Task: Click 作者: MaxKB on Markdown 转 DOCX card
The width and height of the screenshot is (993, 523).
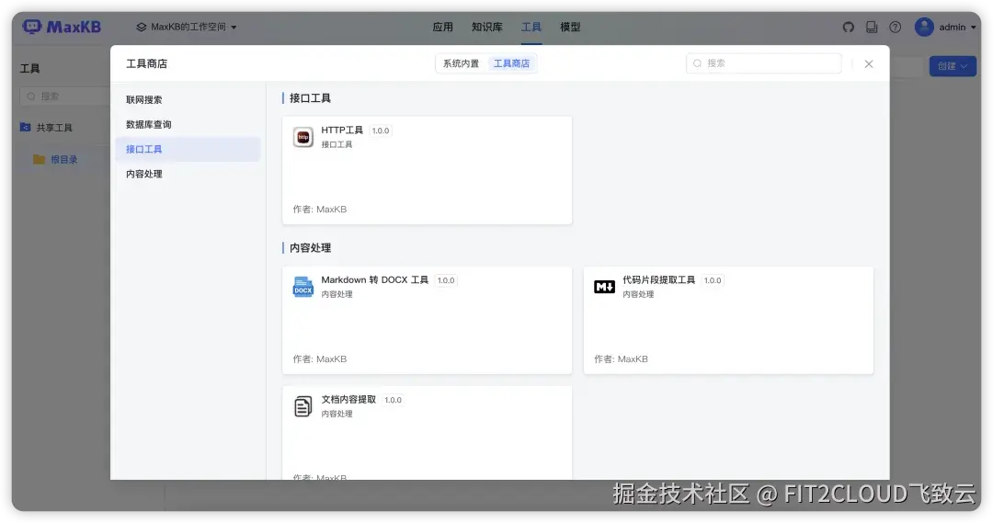Action: (320, 359)
